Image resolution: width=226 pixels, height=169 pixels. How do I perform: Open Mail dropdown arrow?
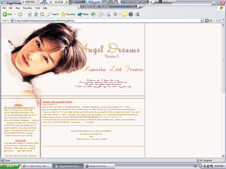(104, 14)
